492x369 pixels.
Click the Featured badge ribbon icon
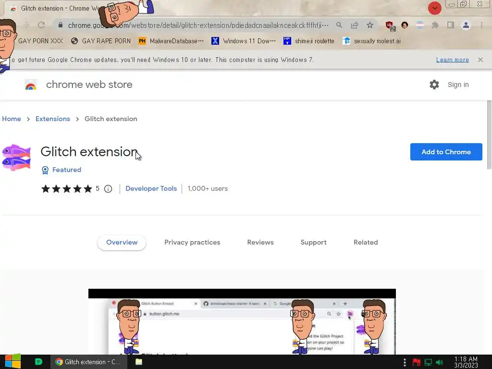tap(45, 170)
